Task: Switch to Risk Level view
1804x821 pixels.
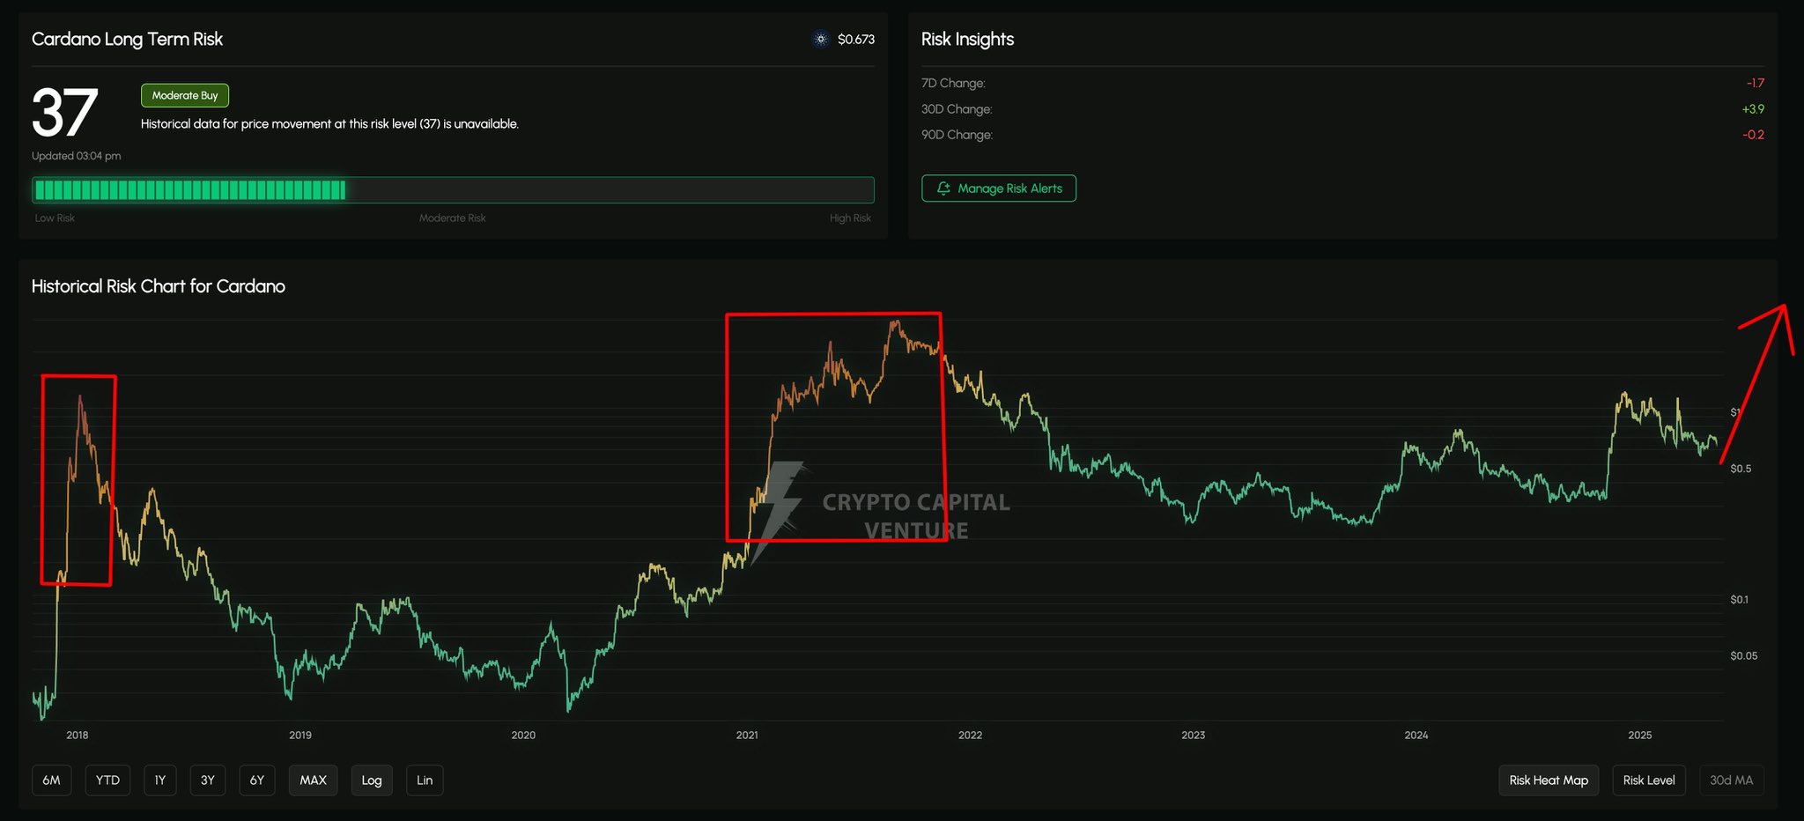Action: (1649, 780)
